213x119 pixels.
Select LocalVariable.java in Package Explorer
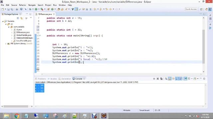(24, 41)
